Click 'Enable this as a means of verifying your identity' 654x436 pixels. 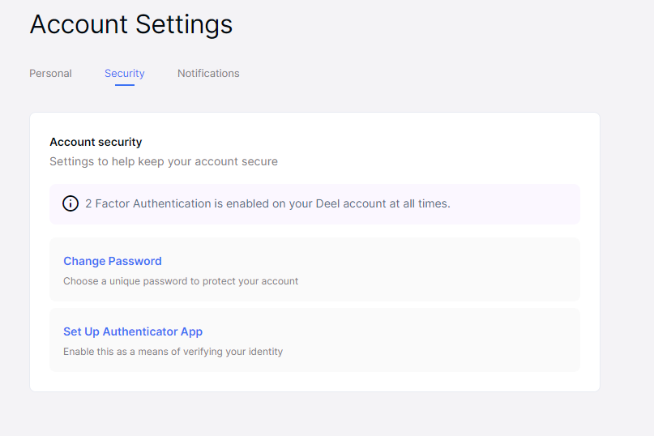click(173, 352)
